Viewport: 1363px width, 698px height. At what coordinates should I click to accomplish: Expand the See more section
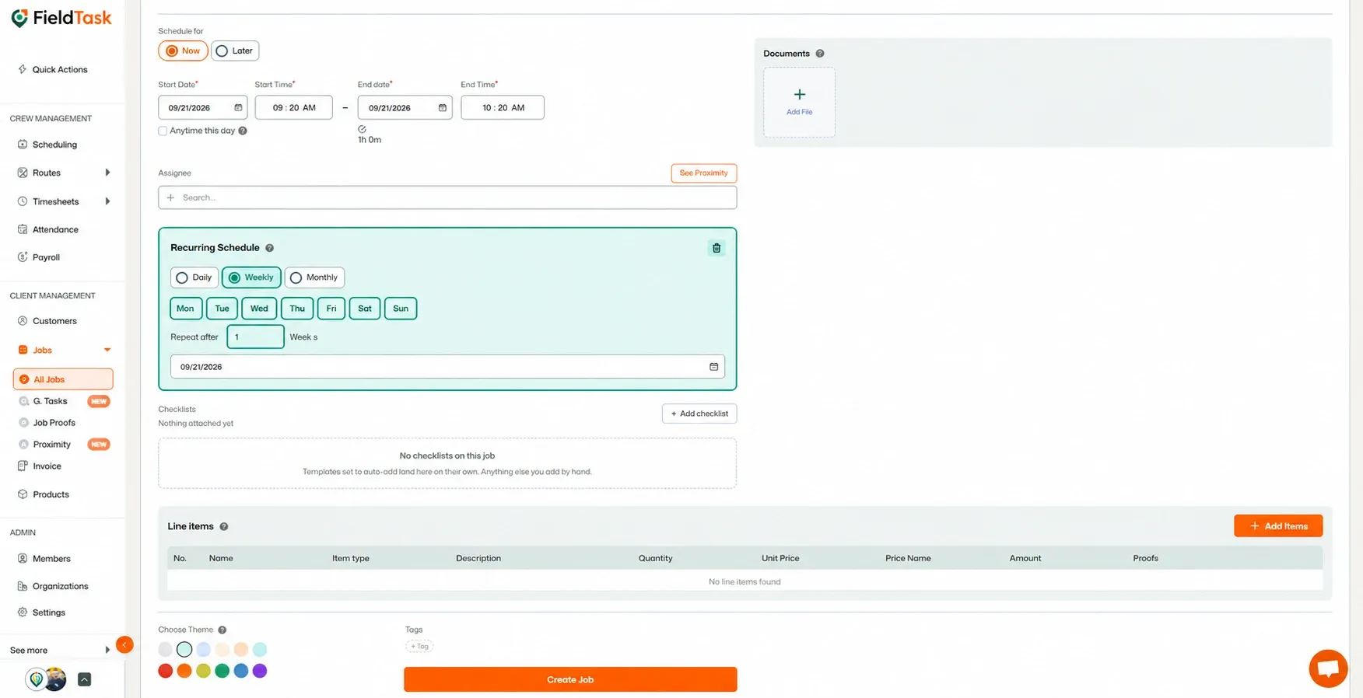(59, 650)
